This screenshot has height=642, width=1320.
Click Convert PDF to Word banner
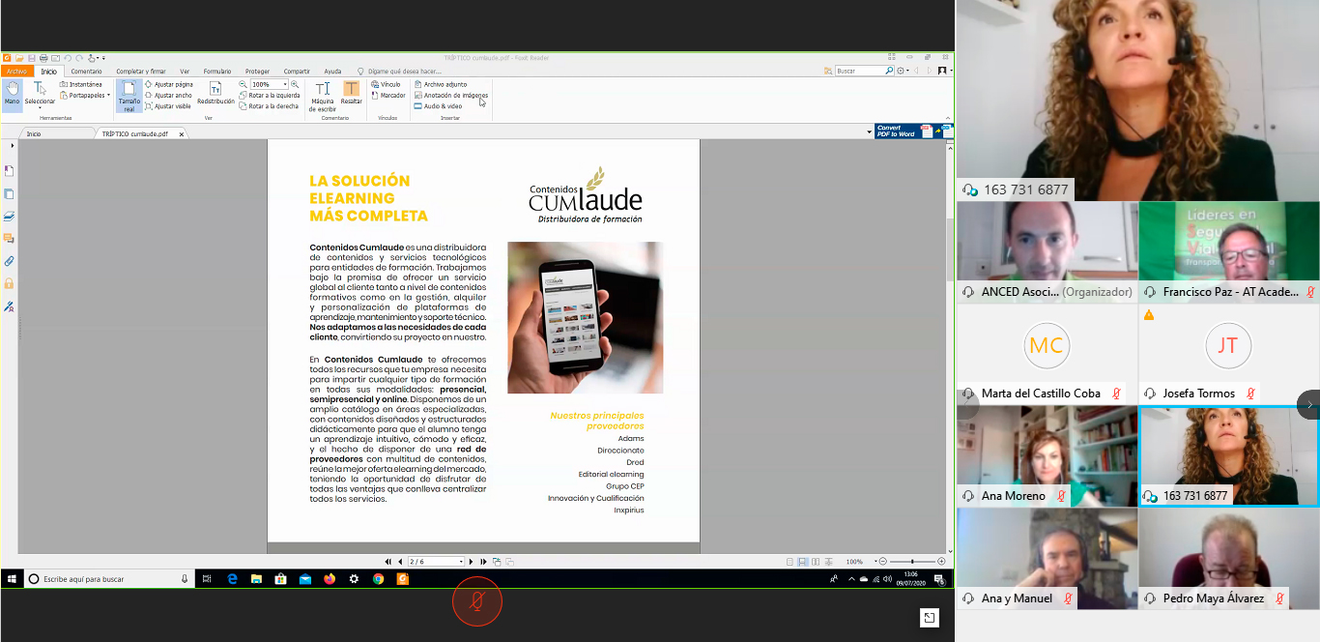[x=913, y=131]
